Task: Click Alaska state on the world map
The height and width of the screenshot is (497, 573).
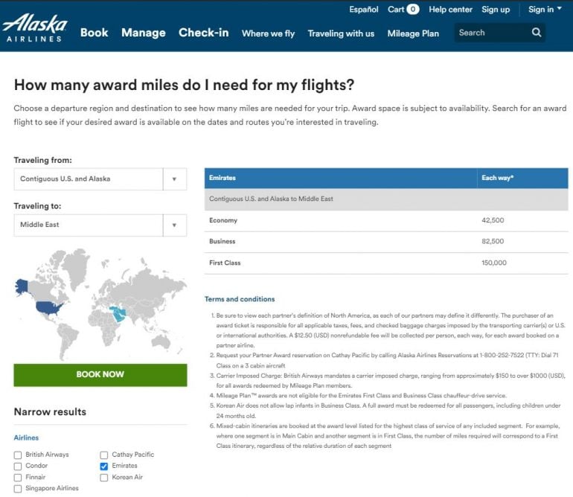Action: coord(21,286)
